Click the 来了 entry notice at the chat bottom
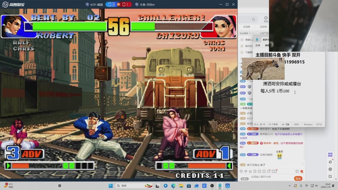Image resolution: width=338 pixels, height=190 pixels. click(x=253, y=165)
